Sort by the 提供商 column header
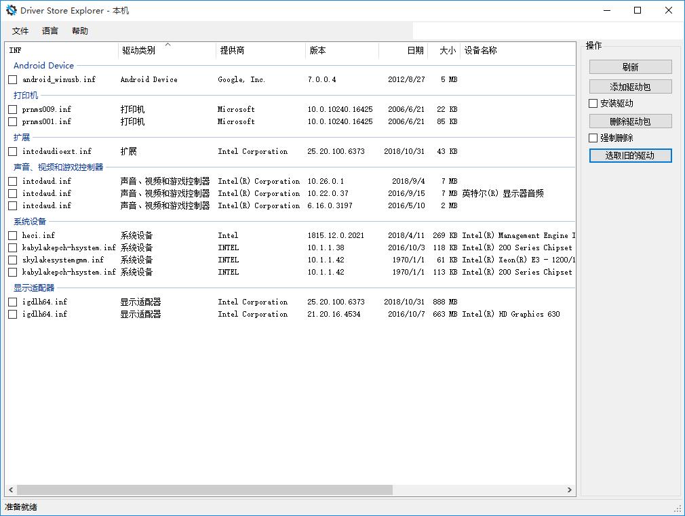The height and width of the screenshot is (516, 685). (x=261, y=50)
